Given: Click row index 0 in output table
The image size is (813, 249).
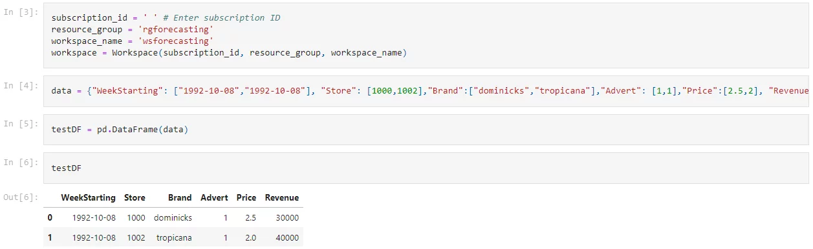Looking at the screenshot, I should [50, 217].
